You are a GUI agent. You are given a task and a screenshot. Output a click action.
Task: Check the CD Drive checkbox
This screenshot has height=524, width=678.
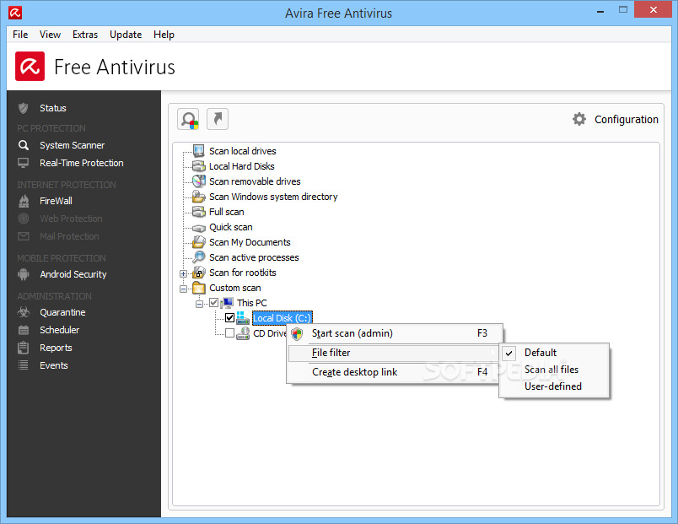pos(229,332)
